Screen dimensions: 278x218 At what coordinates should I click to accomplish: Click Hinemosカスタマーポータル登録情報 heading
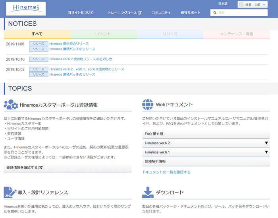point(59,105)
